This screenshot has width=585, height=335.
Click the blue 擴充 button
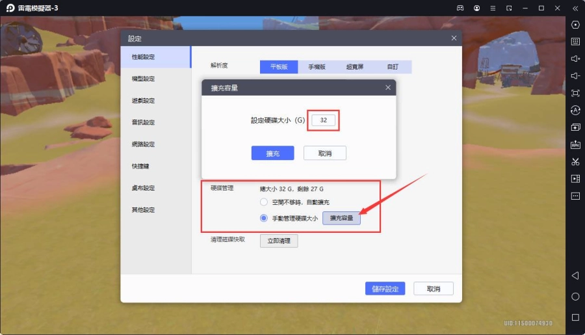(x=273, y=153)
